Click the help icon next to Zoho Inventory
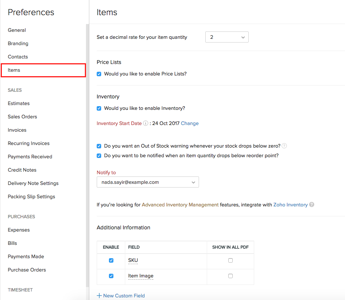Screen dimensions: 345x300 312,205
